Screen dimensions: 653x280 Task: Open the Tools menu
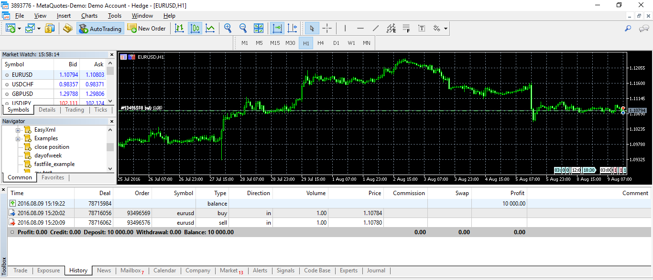coord(115,16)
